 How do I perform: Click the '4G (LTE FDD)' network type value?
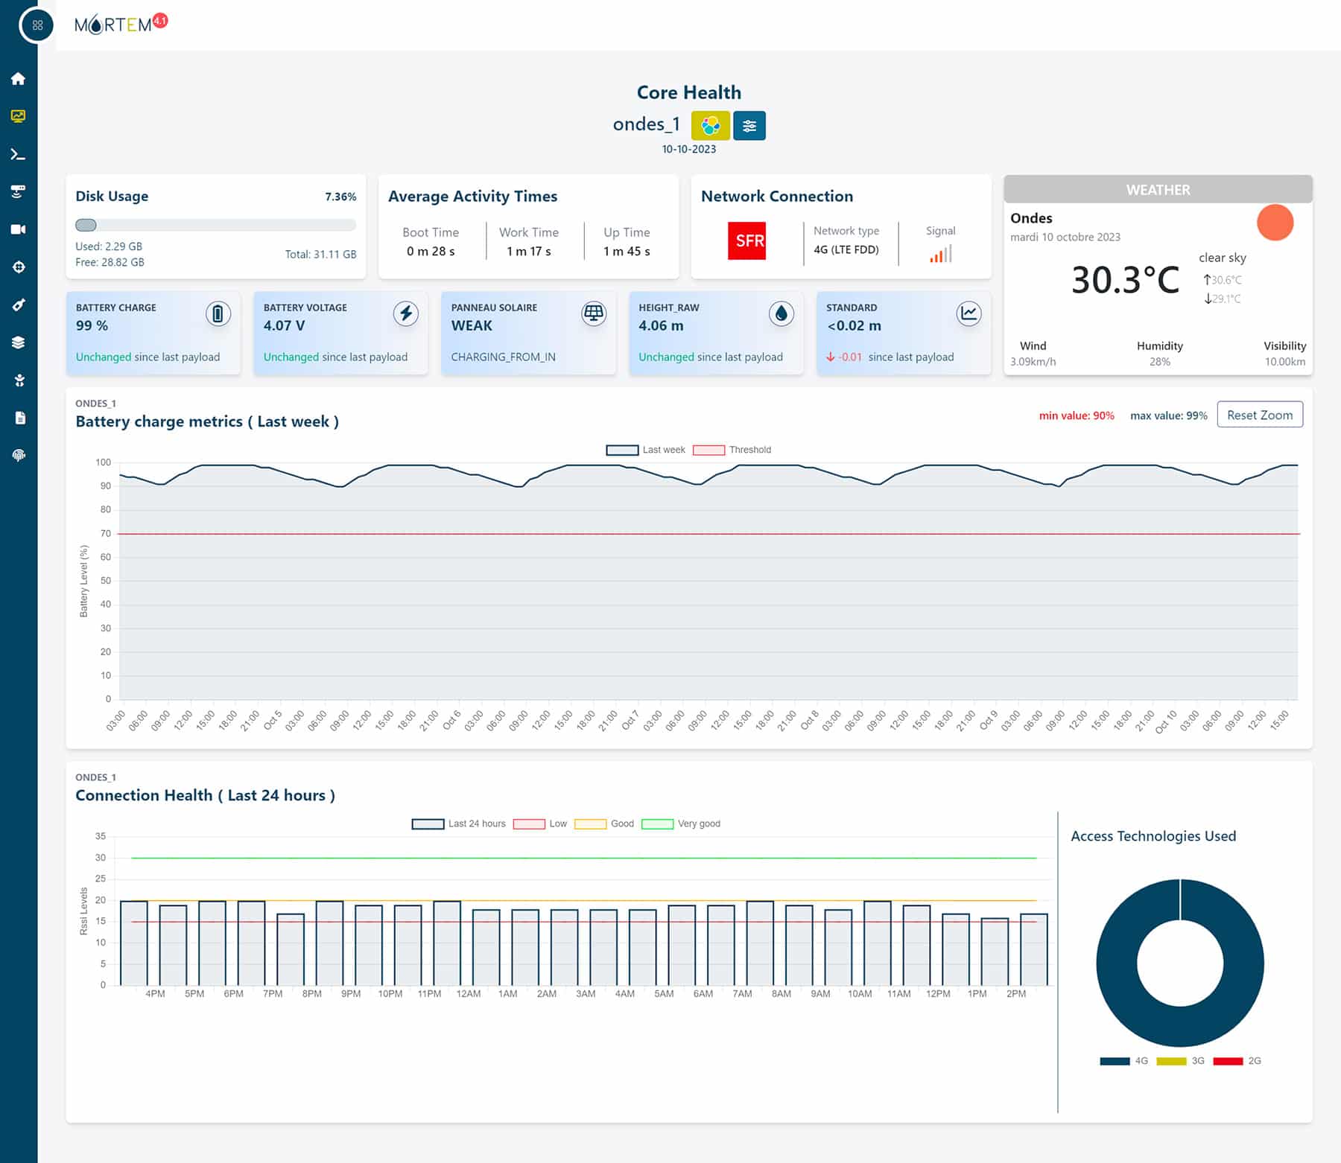(846, 249)
